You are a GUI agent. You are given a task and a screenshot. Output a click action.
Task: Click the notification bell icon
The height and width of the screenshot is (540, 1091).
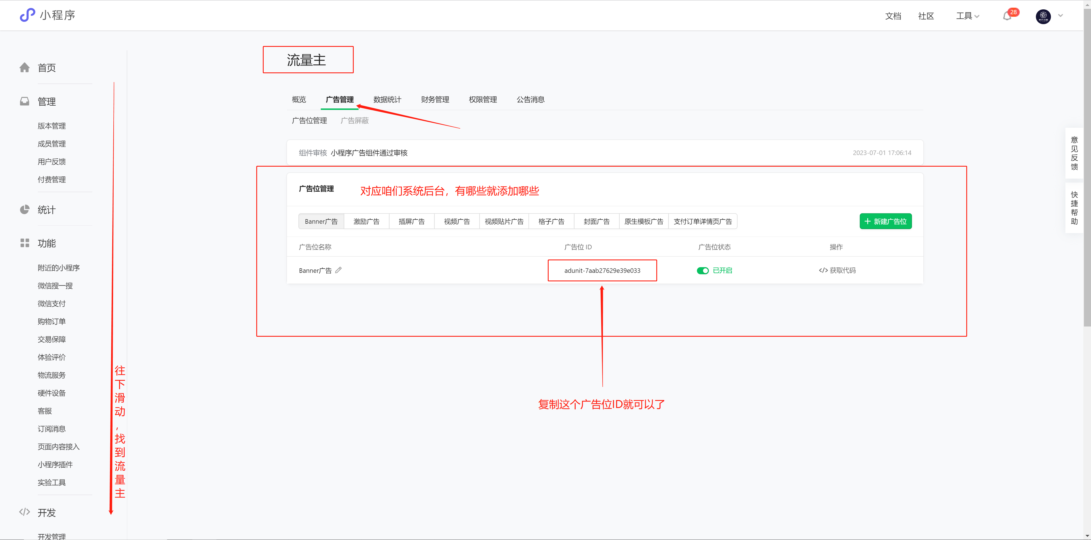1007,16
